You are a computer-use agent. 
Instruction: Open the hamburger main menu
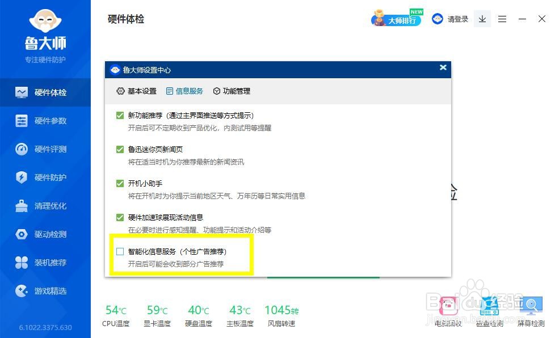pos(502,19)
